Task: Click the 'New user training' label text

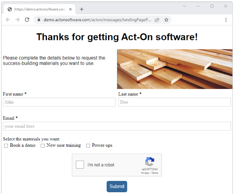Action: coord(64,145)
